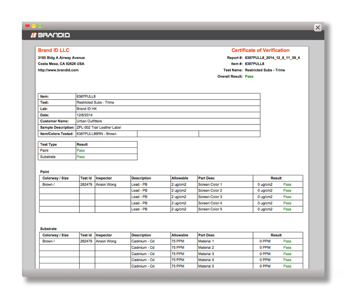Close the certificate viewer with X button

[x=318, y=27]
